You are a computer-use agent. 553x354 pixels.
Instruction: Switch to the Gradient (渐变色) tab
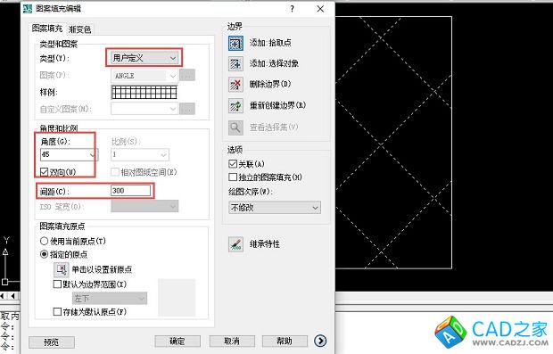click(80, 29)
